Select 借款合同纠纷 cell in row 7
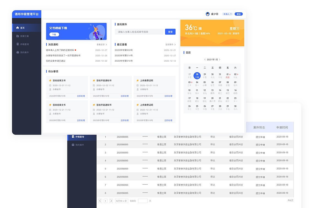 (236, 185)
